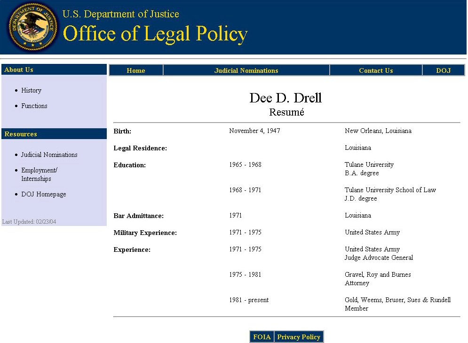Click the Legal Residence: label
The width and height of the screenshot is (468, 343).
pyautogui.click(x=140, y=148)
